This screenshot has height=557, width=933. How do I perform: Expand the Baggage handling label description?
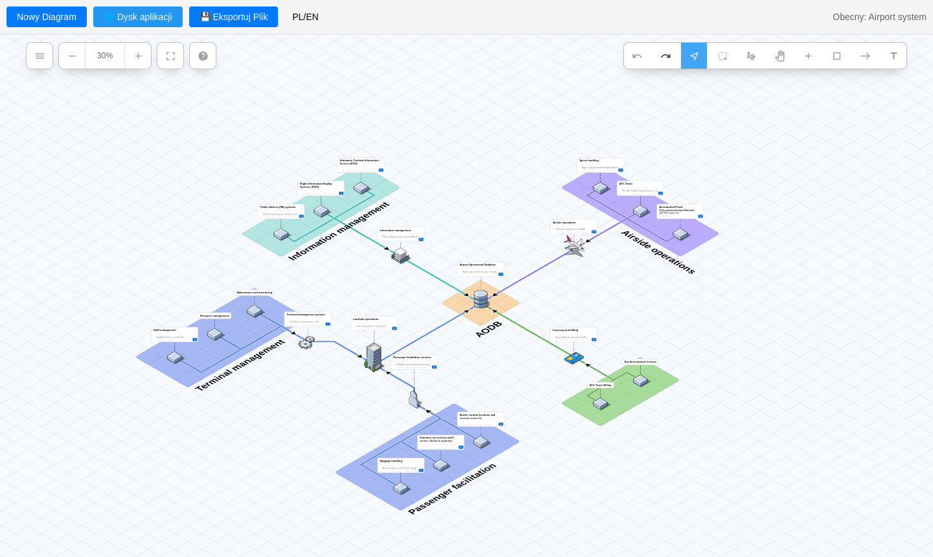421,470
